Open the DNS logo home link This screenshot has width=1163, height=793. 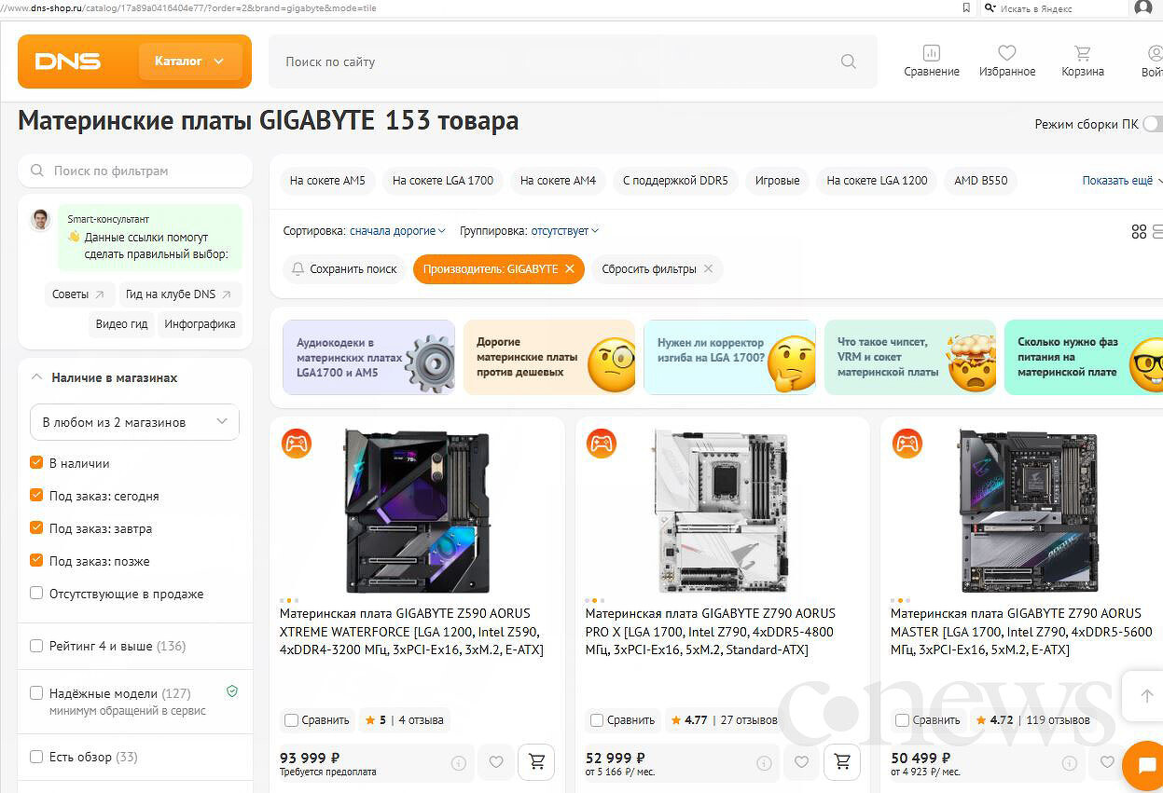point(68,62)
